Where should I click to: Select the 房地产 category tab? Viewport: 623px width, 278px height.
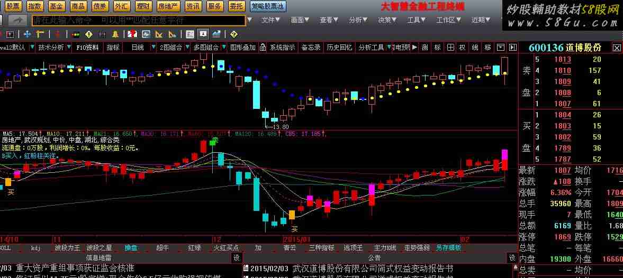(168, 6)
